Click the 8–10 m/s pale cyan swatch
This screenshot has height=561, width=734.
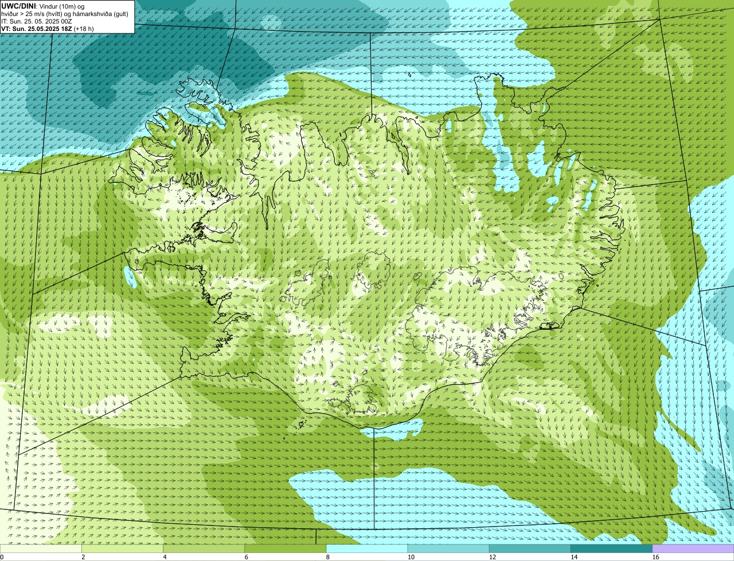pos(367,549)
